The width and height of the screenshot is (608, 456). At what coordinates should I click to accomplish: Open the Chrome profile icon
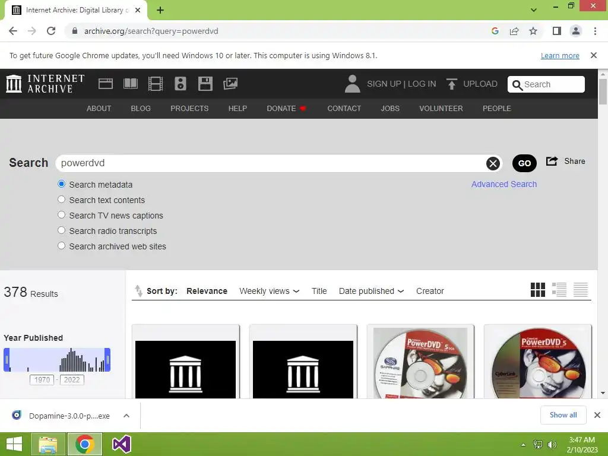[576, 31]
